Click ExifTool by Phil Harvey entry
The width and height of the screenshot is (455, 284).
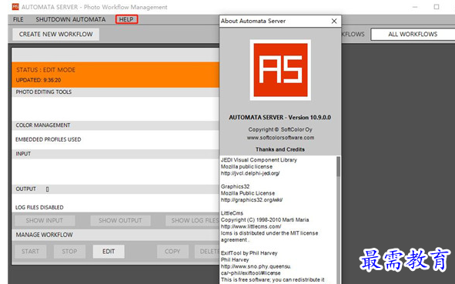click(249, 253)
